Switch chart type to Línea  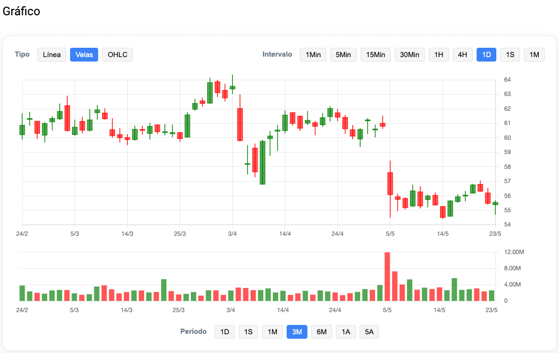(x=51, y=54)
